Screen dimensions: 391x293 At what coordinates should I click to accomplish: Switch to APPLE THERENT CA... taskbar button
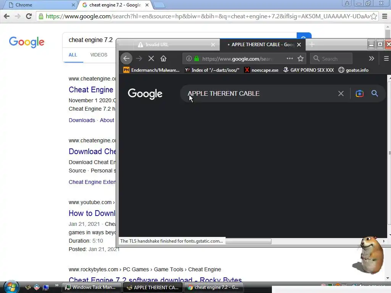(x=153, y=287)
